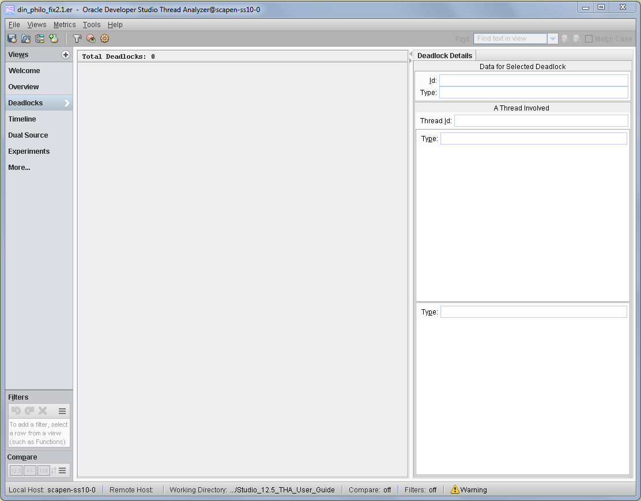Image resolution: width=641 pixels, height=501 pixels.
Task: Click the Total Deadlocks: 0 text
Action: click(x=118, y=56)
